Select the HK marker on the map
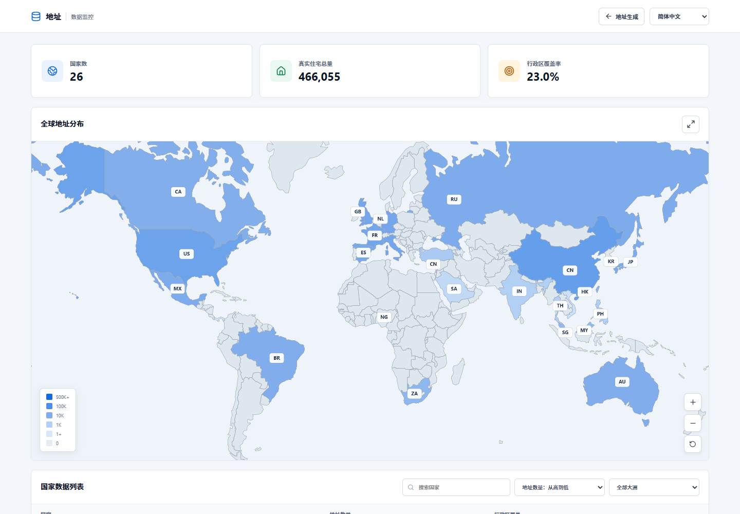This screenshot has height=514, width=740. click(585, 291)
